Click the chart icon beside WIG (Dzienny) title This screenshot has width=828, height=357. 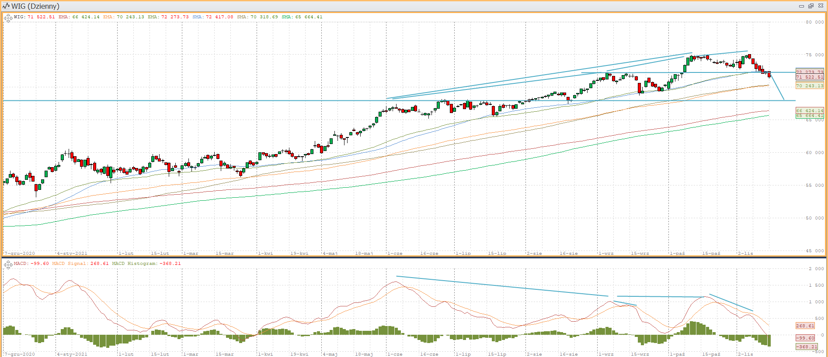click(6, 6)
